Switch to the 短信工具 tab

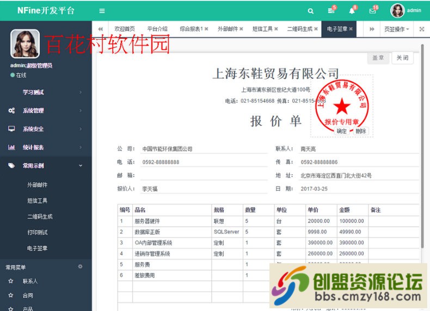coord(262,29)
